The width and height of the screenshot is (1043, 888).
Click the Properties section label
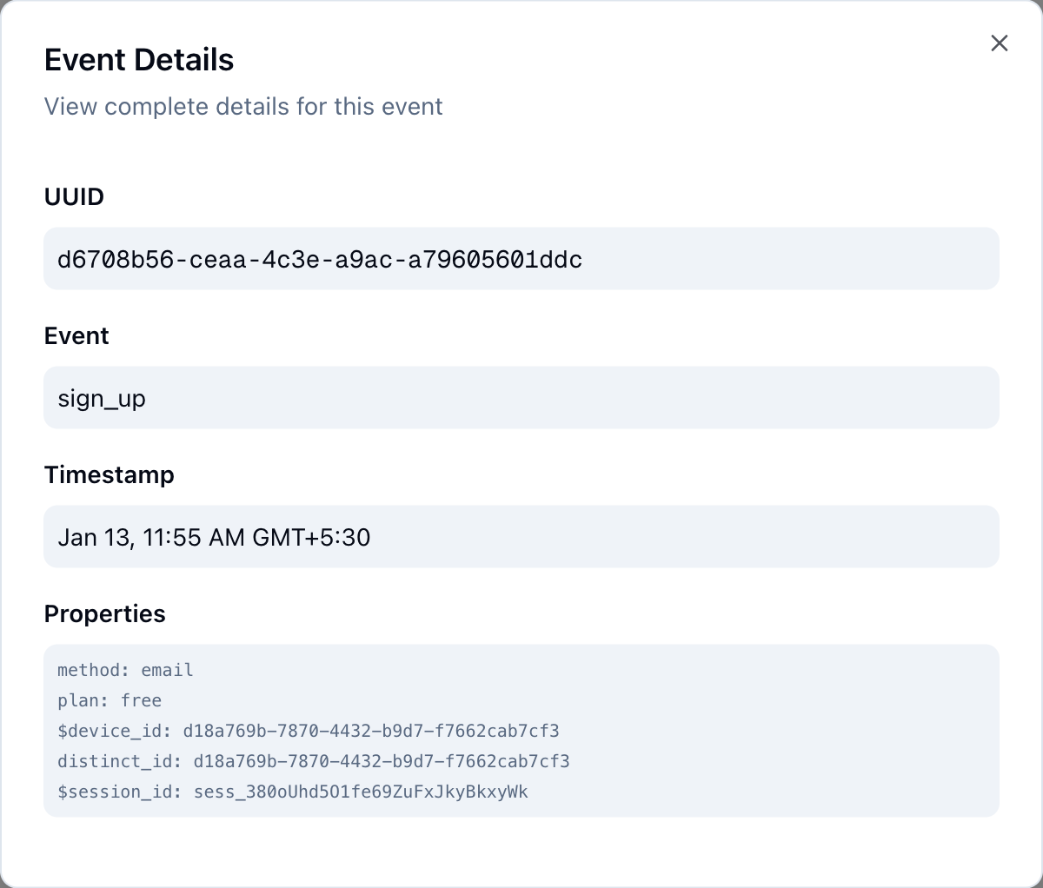click(104, 614)
